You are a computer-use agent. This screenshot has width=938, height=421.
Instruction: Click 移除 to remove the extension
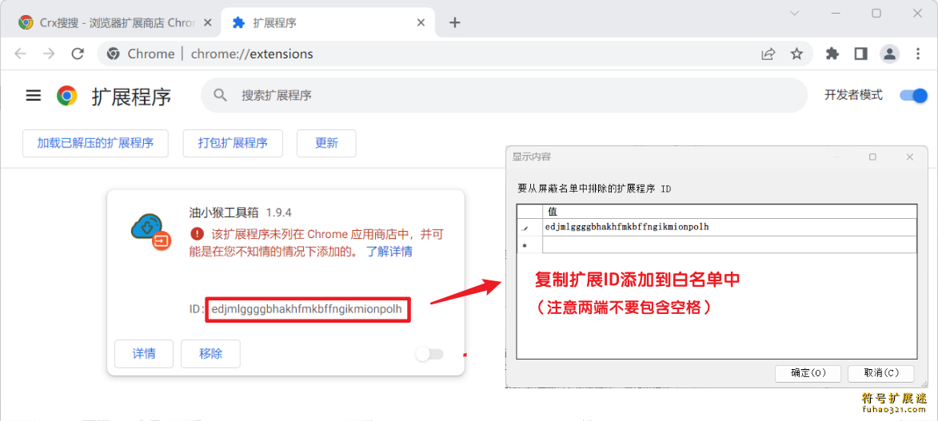210,354
